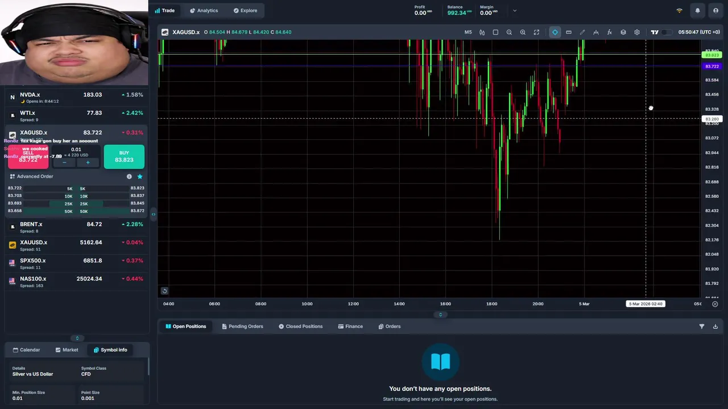728x409 pixels.
Task: Switch to Pending Orders tab
Action: pos(242,327)
